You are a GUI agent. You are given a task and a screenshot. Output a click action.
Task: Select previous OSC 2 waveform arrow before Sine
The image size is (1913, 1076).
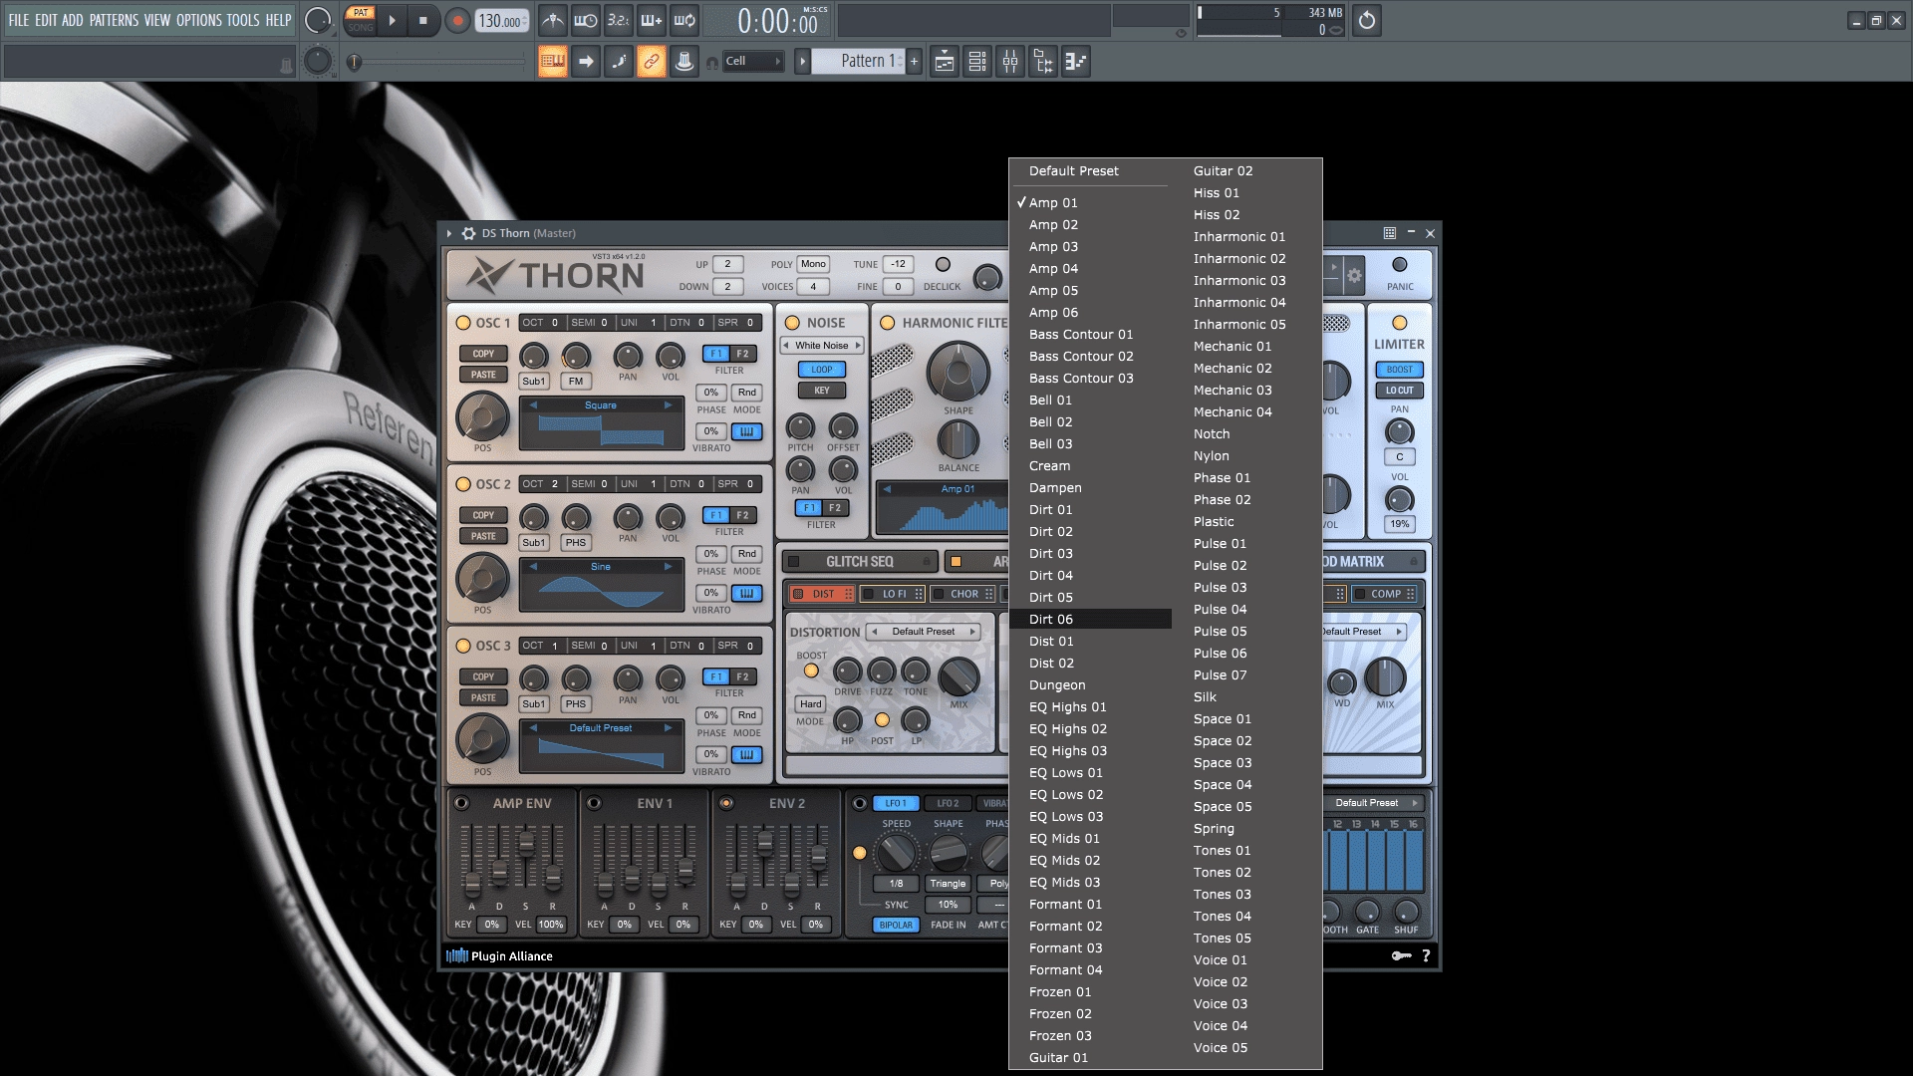pos(534,567)
